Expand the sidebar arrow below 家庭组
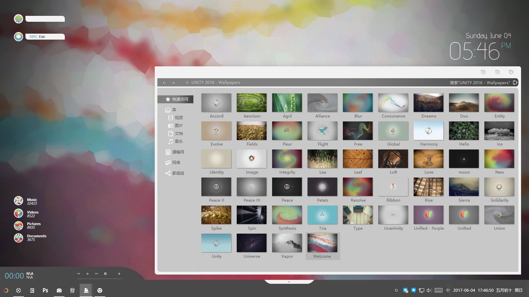The height and width of the screenshot is (297, 529). (x=194, y=269)
